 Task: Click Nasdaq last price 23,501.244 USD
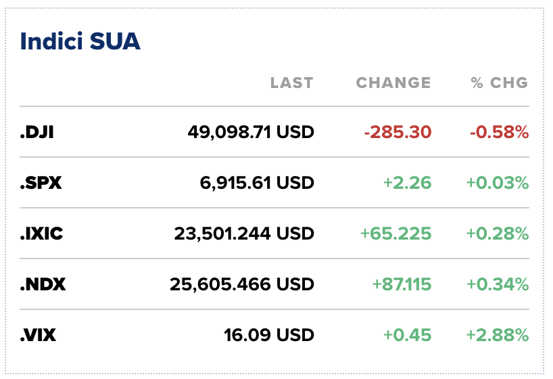point(244,233)
